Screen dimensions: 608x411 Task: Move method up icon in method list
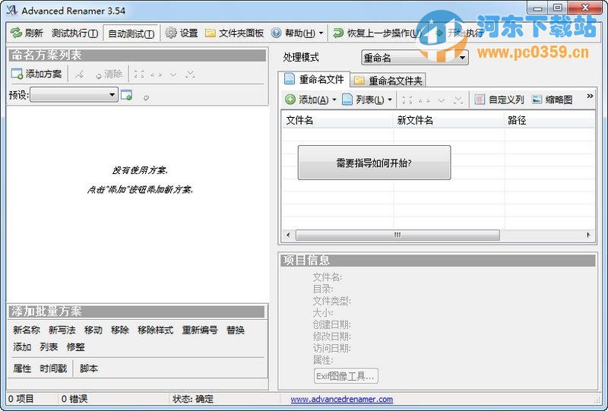click(156, 74)
